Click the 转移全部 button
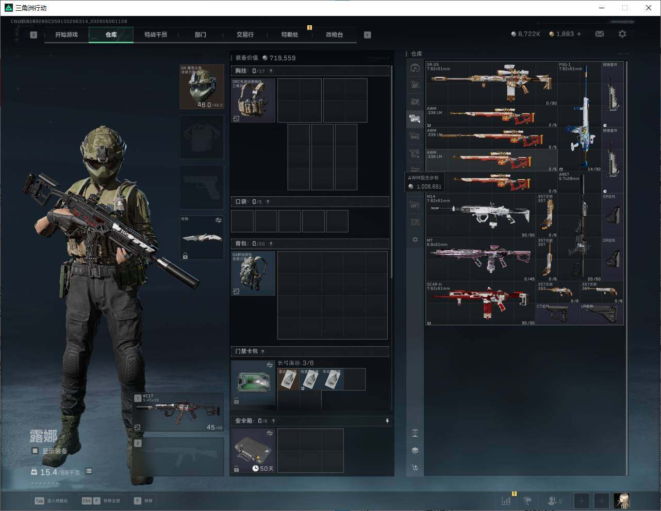This screenshot has width=661, height=511. pyautogui.click(x=101, y=501)
